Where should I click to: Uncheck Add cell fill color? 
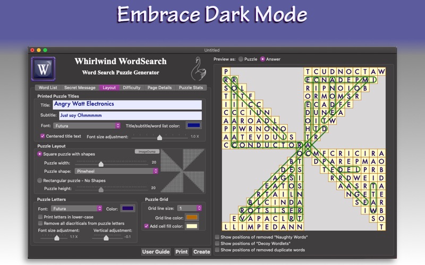coord(147,226)
